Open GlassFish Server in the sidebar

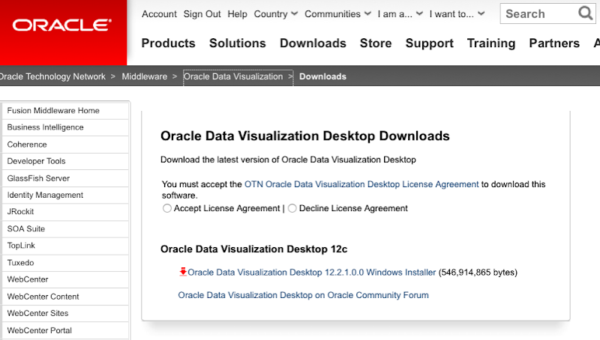coord(38,178)
